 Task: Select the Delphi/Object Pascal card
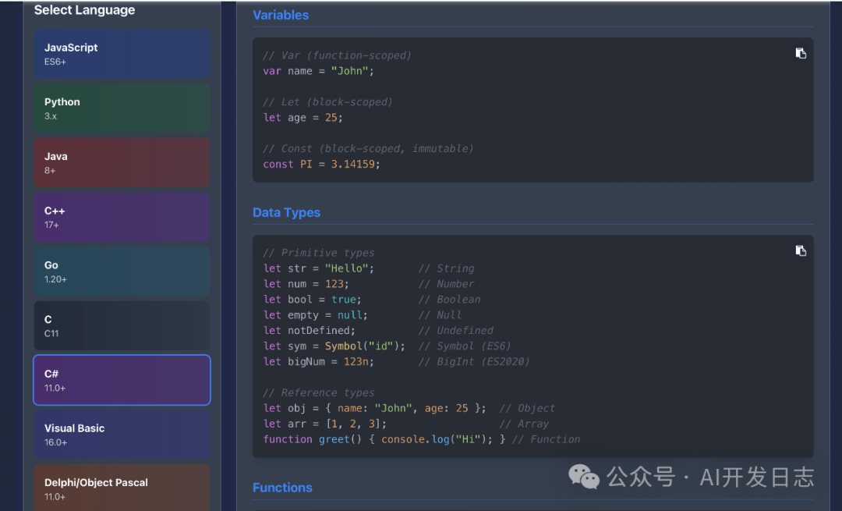[122, 488]
